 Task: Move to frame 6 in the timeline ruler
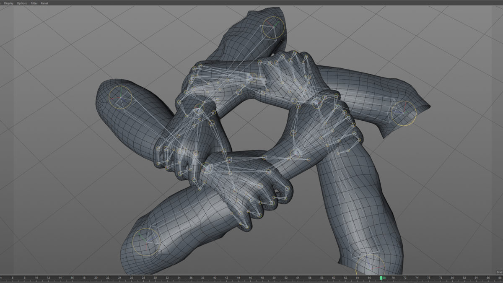click(13, 278)
